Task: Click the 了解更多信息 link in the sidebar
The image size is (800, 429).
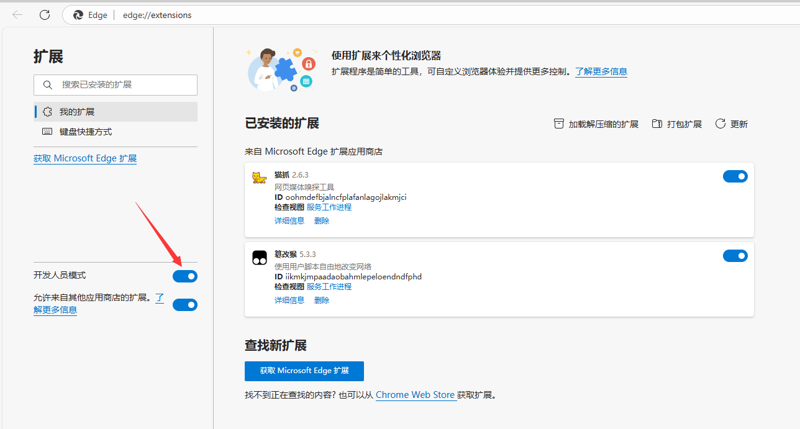Action: [55, 310]
